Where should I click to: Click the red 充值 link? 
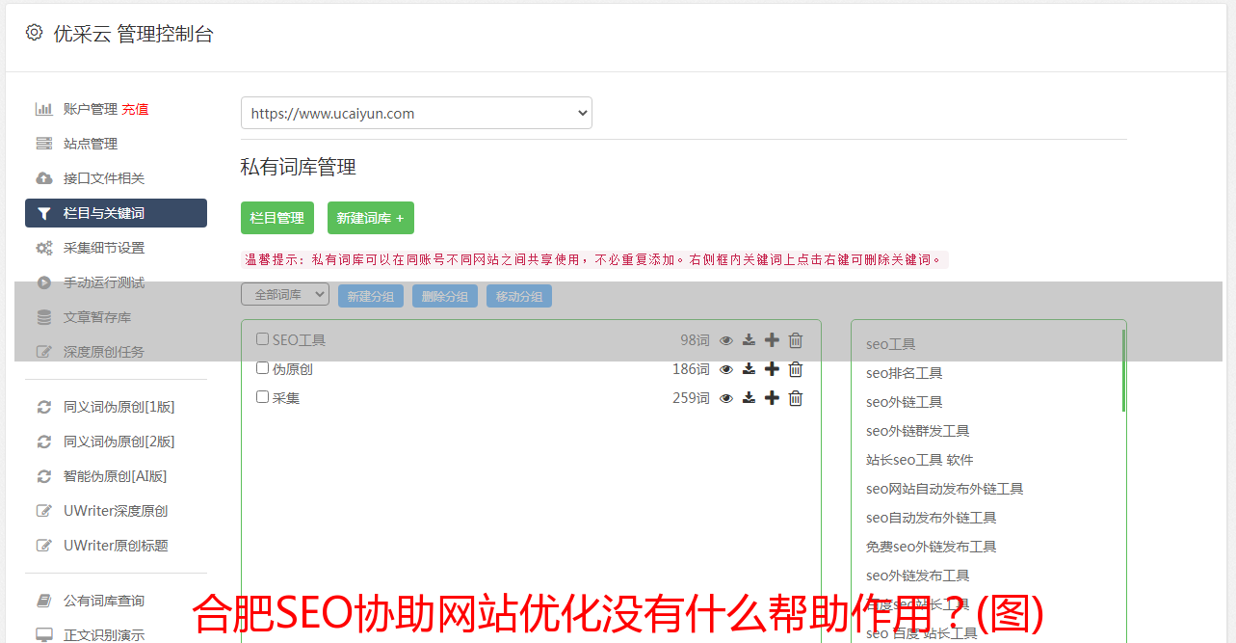click(135, 109)
